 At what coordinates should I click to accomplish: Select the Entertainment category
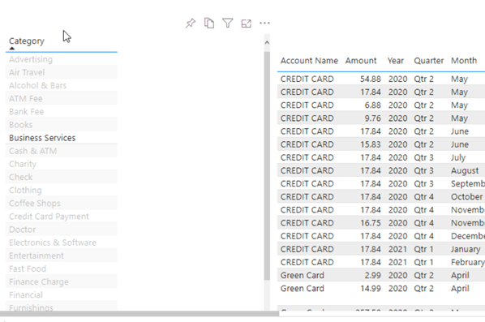(x=62, y=255)
